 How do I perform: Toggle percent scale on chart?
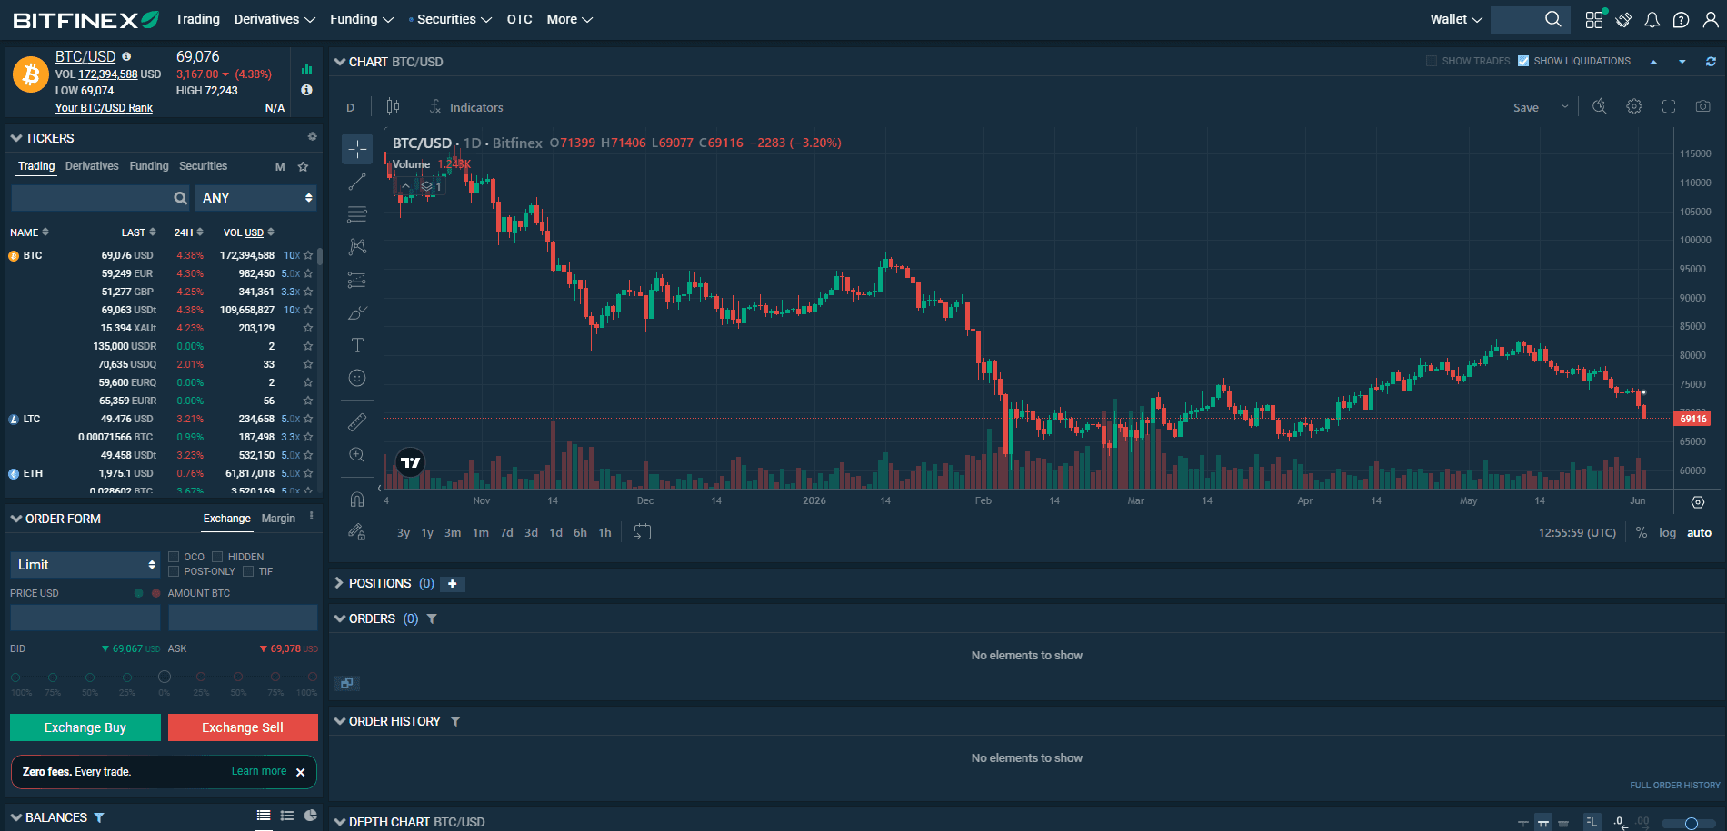click(x=1642, y=533)
